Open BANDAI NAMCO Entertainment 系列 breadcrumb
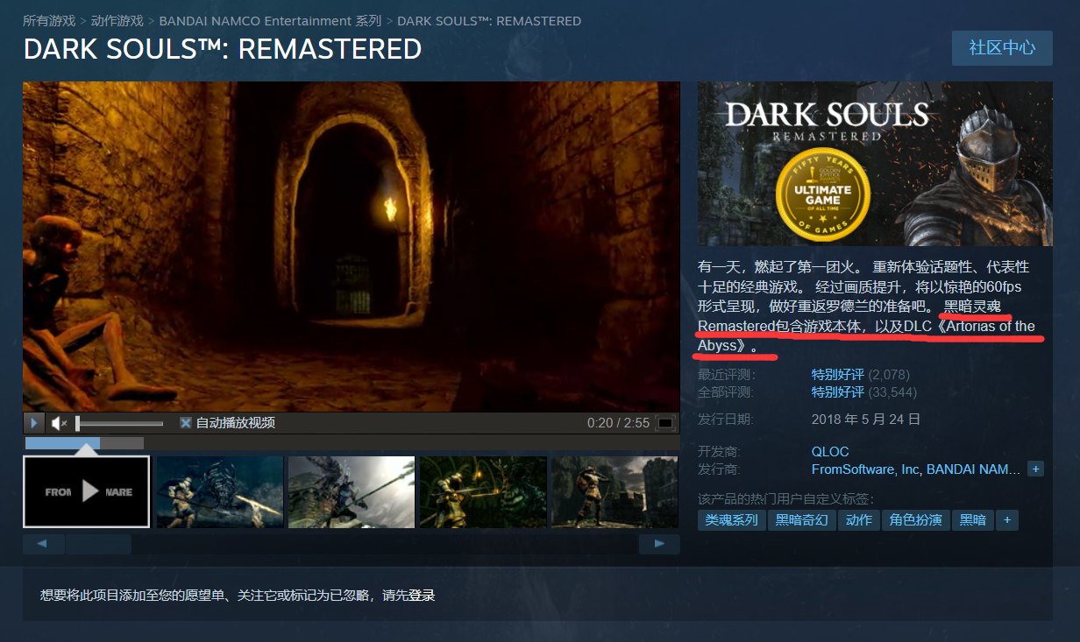Image resolution: width=1080 pixels, height=642 pixels. click(x=270, y=20)
